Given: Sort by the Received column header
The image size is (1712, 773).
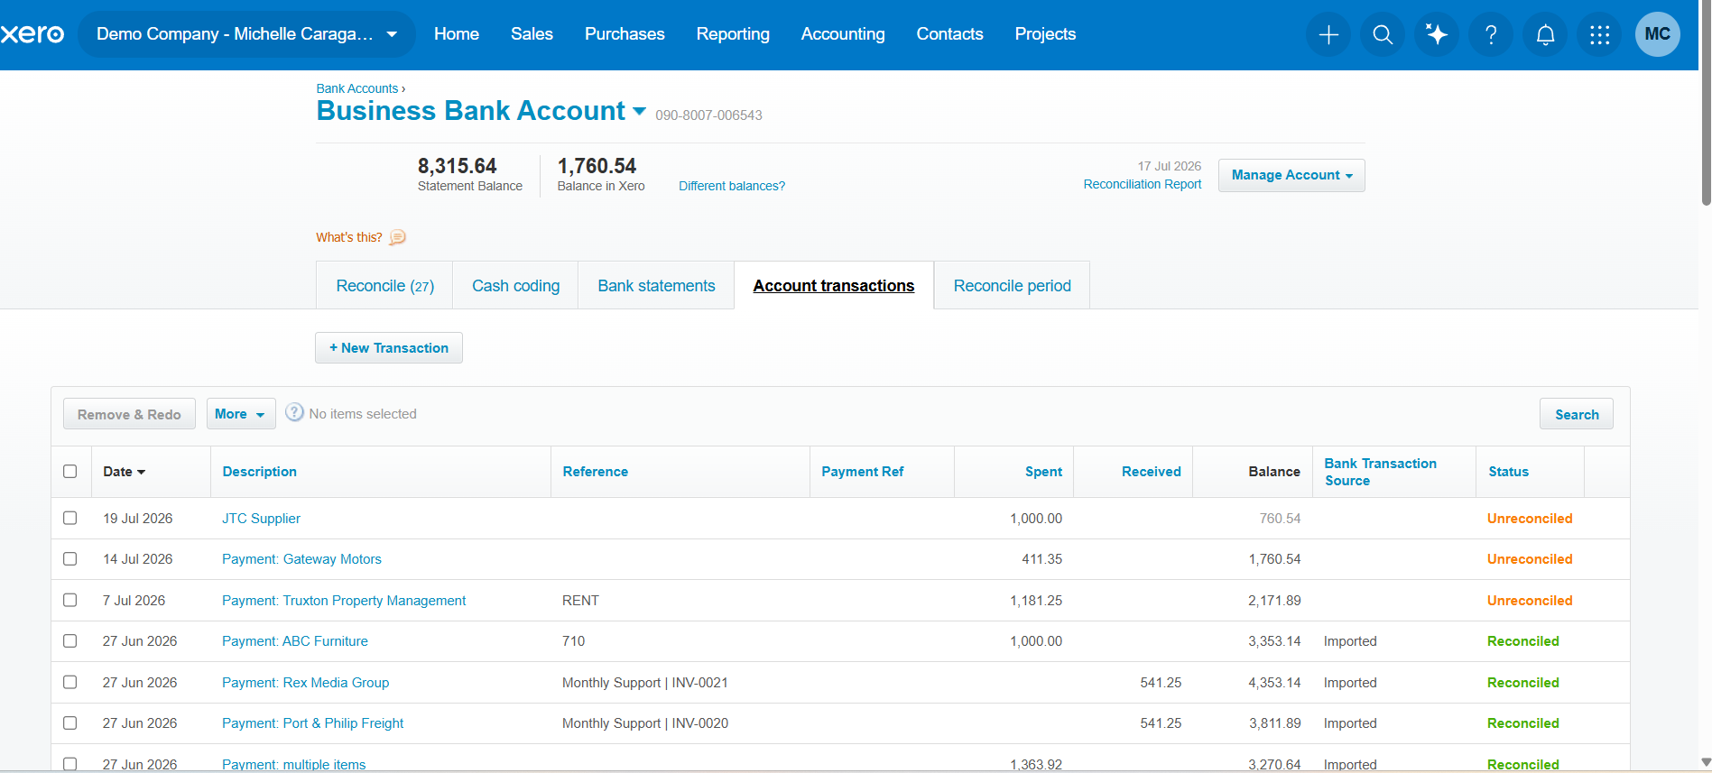Looking at the screenshot, I should click(x=1152, y=472).
